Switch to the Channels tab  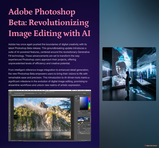[82, 127]
